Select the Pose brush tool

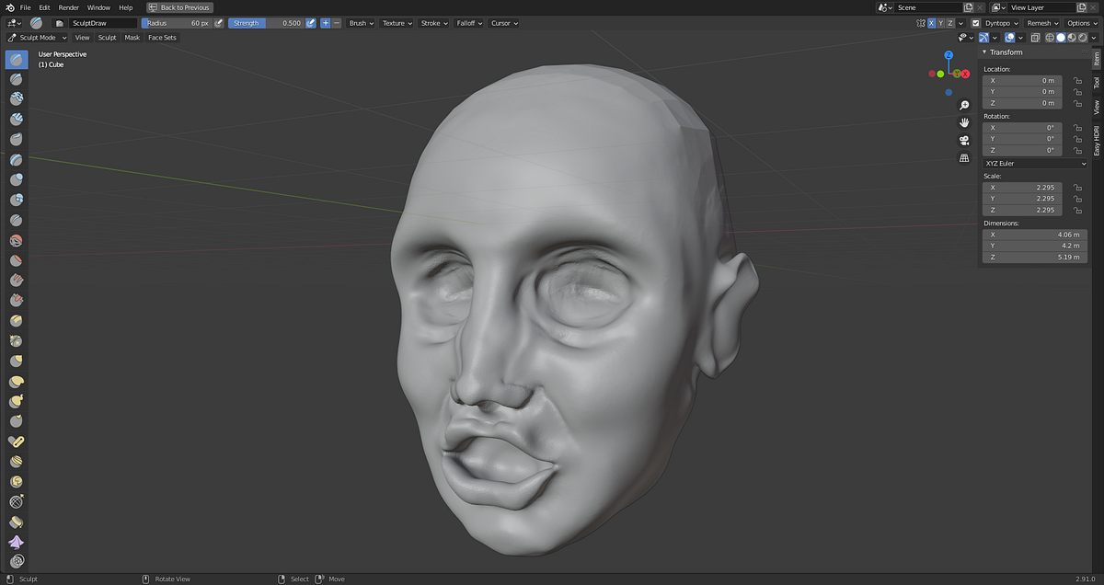(17, 442)
